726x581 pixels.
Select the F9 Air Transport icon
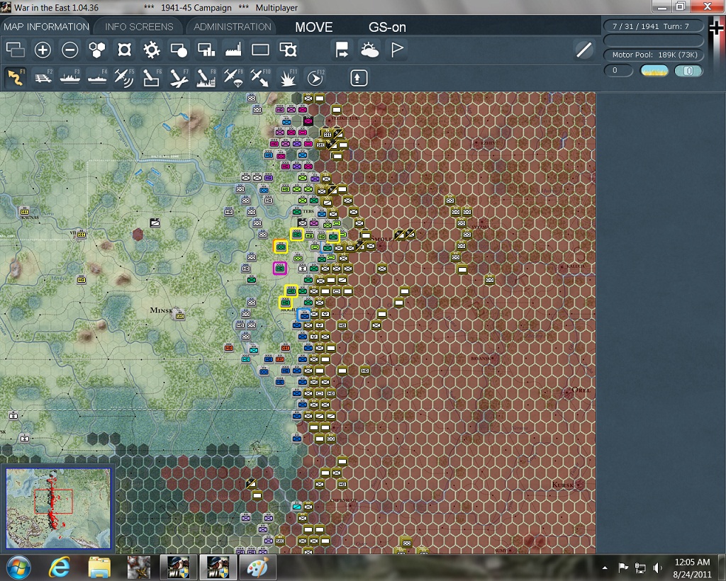click(x=233, y=77)
